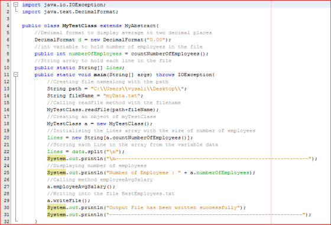The image size is (331, 225).
Task: Click the path string "C:\\Users\\vysali\\Desktop\\"
Action: click(137, 89)
